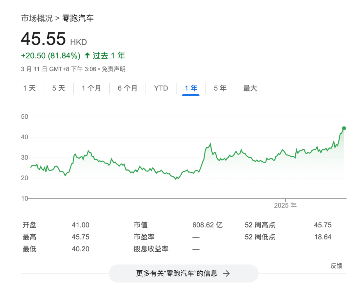Click the 52 周低点 value 18.64
354x291 pixels.
323,237
